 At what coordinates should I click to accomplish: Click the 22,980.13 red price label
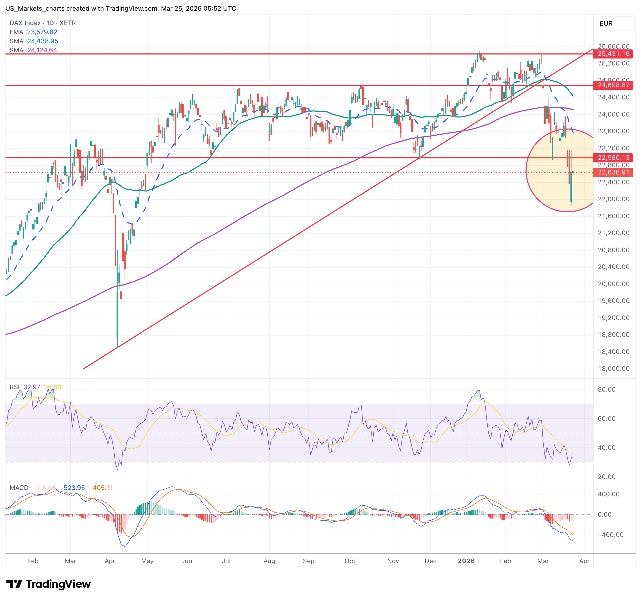pos(613,158)
